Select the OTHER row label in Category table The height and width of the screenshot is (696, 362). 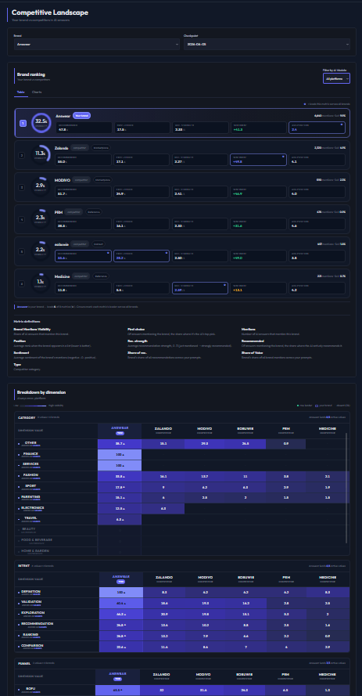tap(30, 442)
